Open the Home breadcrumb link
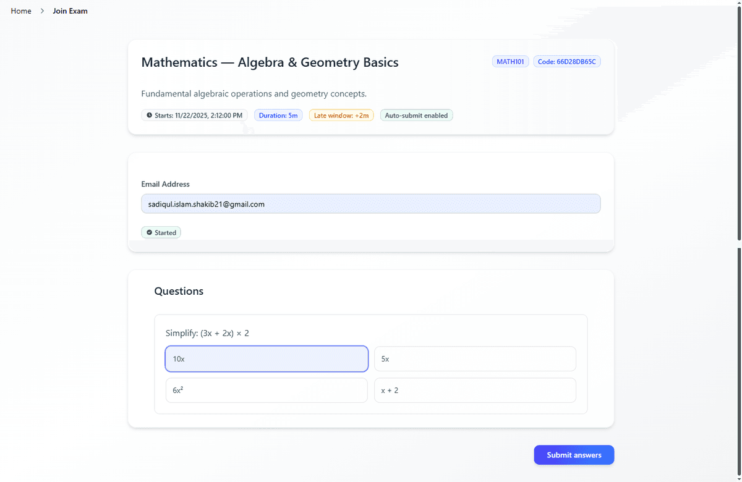The height and width of the screenshot is (482, 742). click(x=20, y=11)
